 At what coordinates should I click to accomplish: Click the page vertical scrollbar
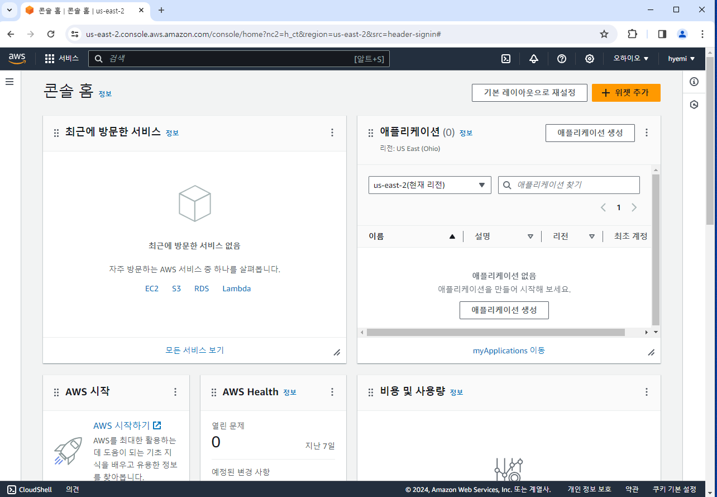(x=710, y=140)
